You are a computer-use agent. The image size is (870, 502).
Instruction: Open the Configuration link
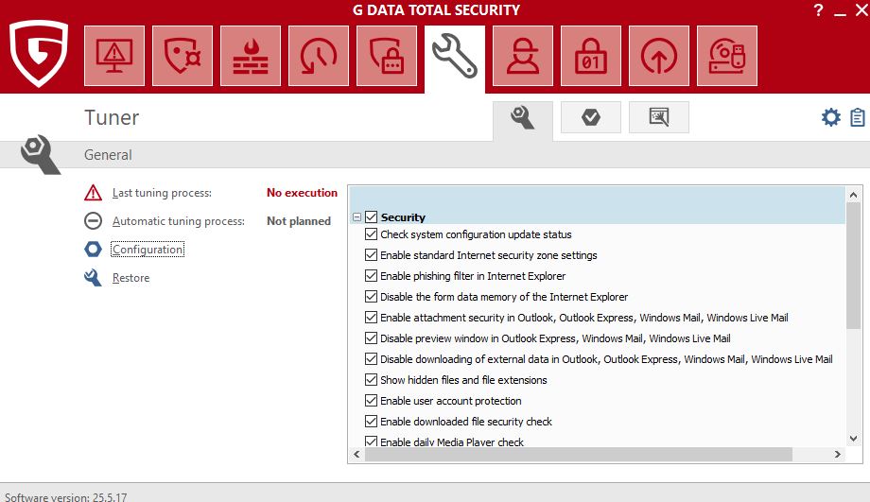point(148,249)
